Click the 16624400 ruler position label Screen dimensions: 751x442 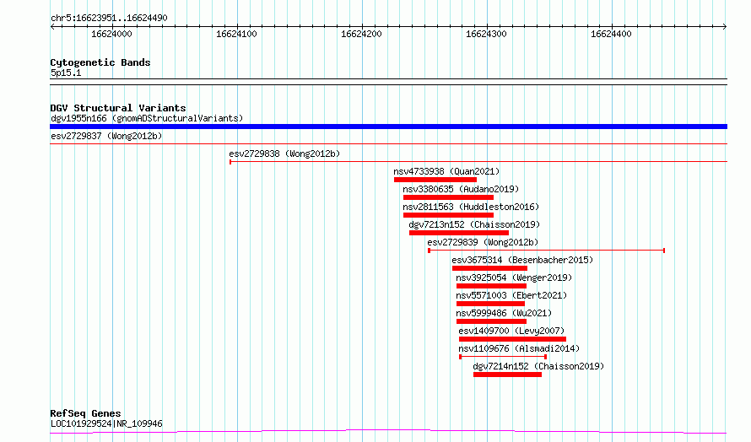[611, 34]
